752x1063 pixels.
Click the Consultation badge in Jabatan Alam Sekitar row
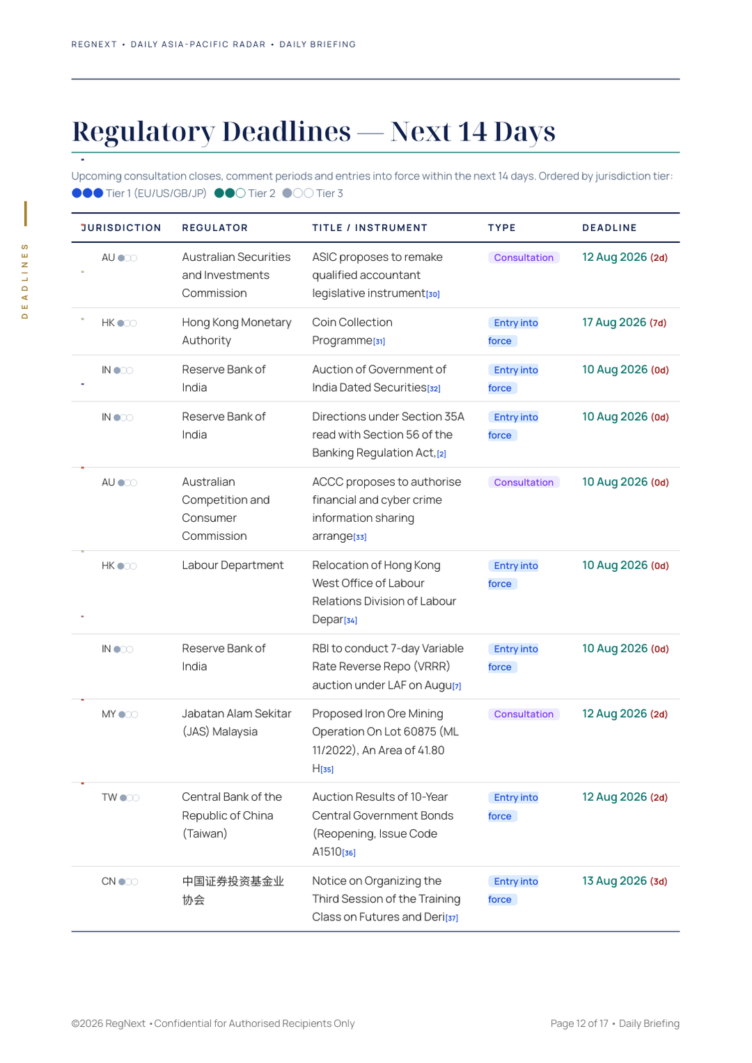[x=524, y=714]
